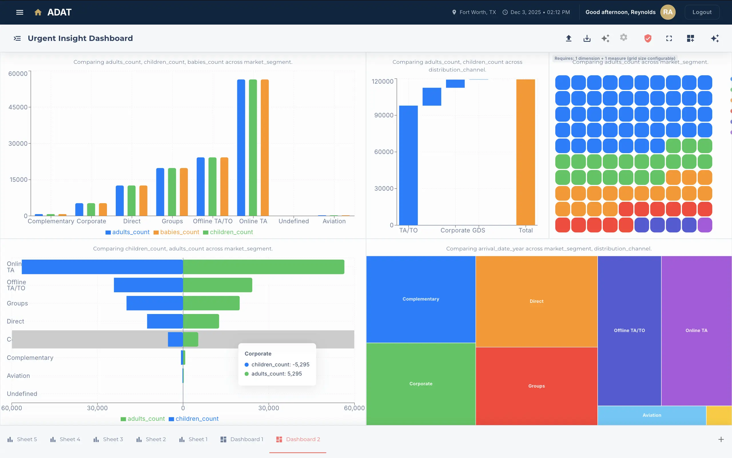Open the hamburger navigation menu
732x458 pixels.
19,12
